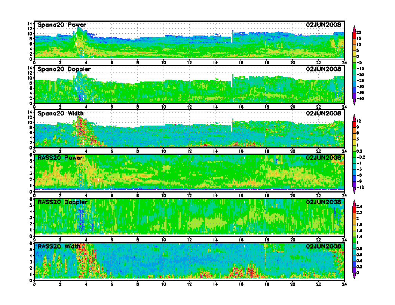The width and height of the screenshot is (395, 305).
Task: Click the 02JUN2008 date in Spano20 Power panel
Action: (324, 25)
